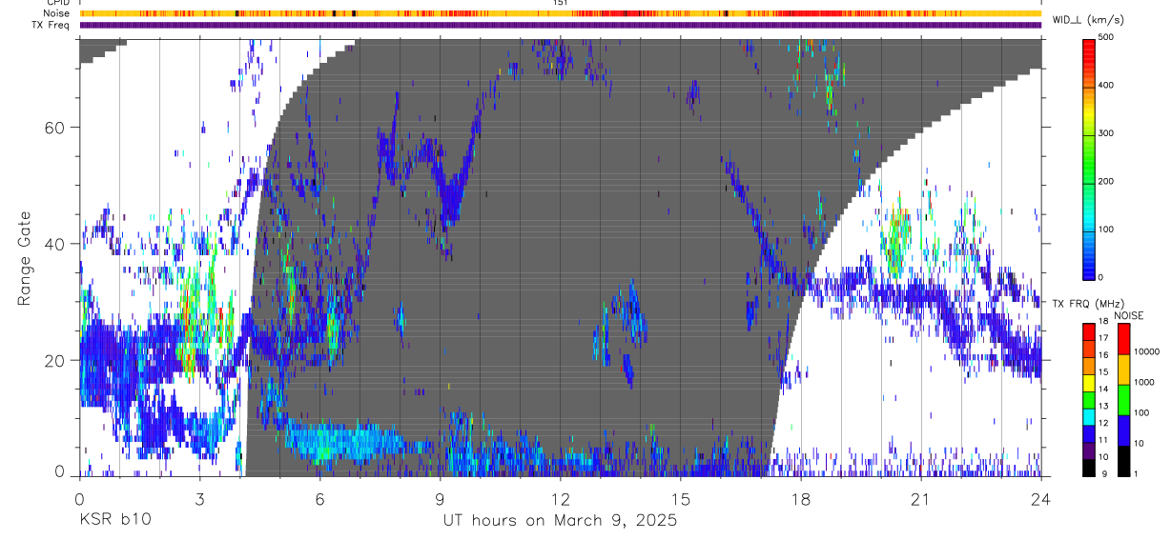This screenshot has height=540, width=1171.
Task: Click the 'NOISE' legend title
Action: pos(1129,315)
